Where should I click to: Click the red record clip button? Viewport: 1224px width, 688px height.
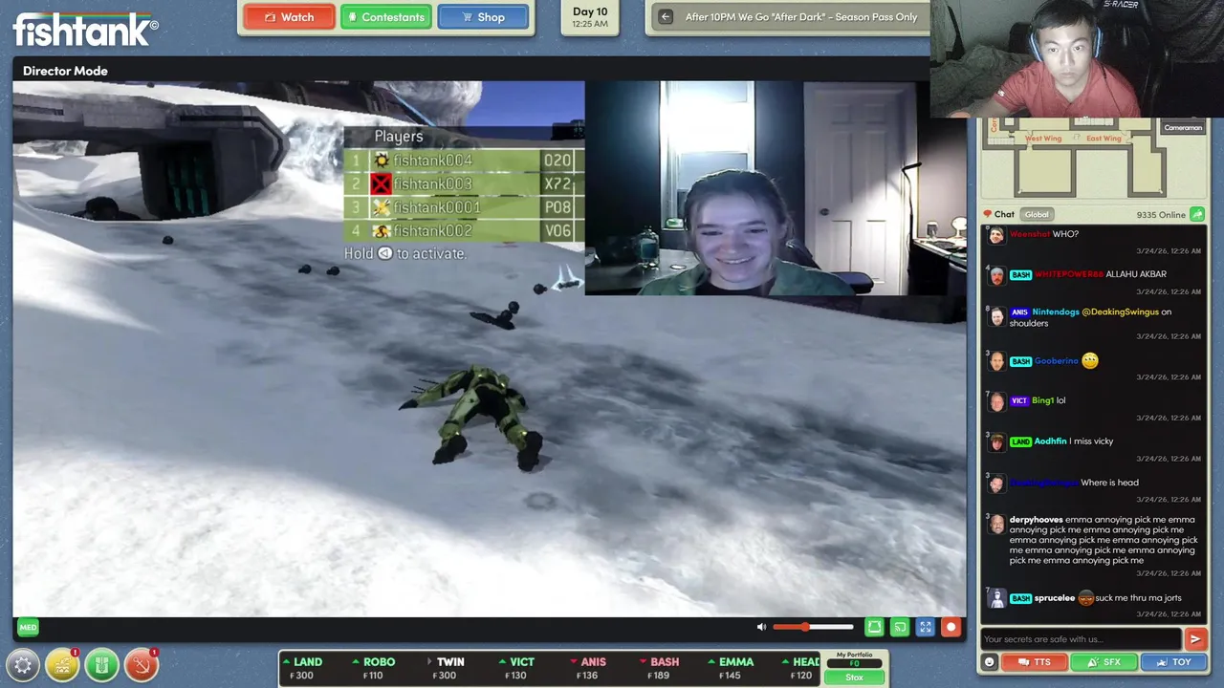click(x=951, y=627)
